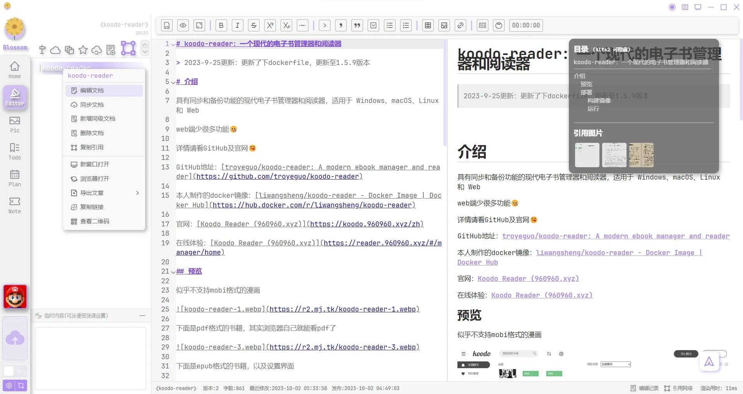Collapse the heading fold arrow on line 1
This screenshot has height=394, width=743.
173,44
